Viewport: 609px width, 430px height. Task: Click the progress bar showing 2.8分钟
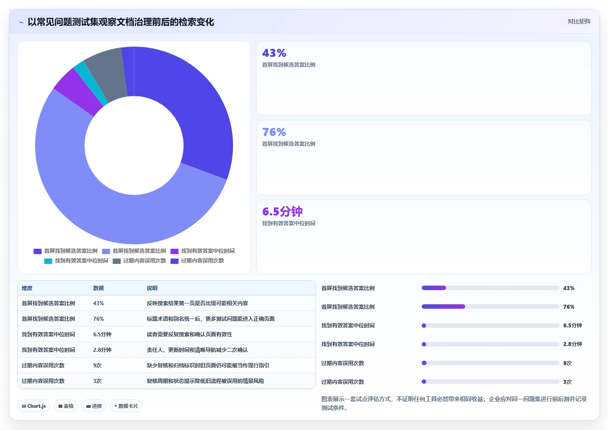490,344
